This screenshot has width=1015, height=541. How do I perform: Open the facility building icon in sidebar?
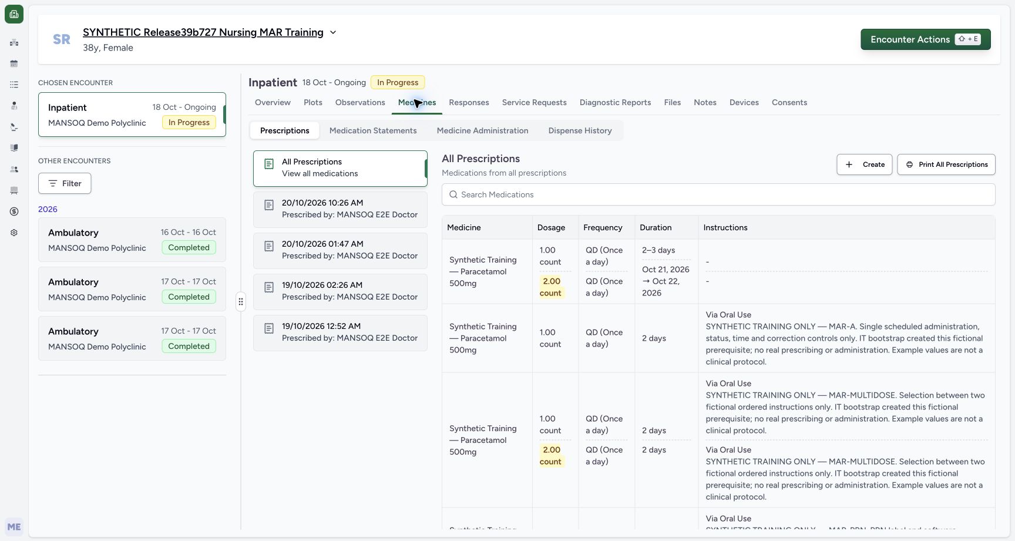pyautogui.click(x=14, y=42)
